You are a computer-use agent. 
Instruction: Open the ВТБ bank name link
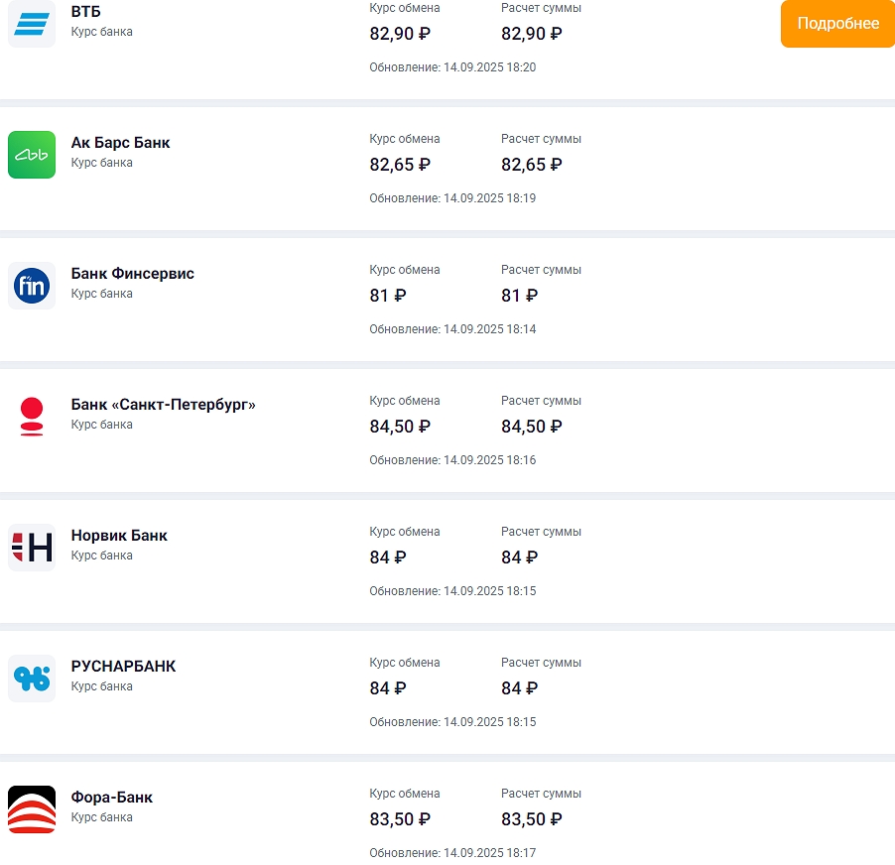[x=86, y=12]
